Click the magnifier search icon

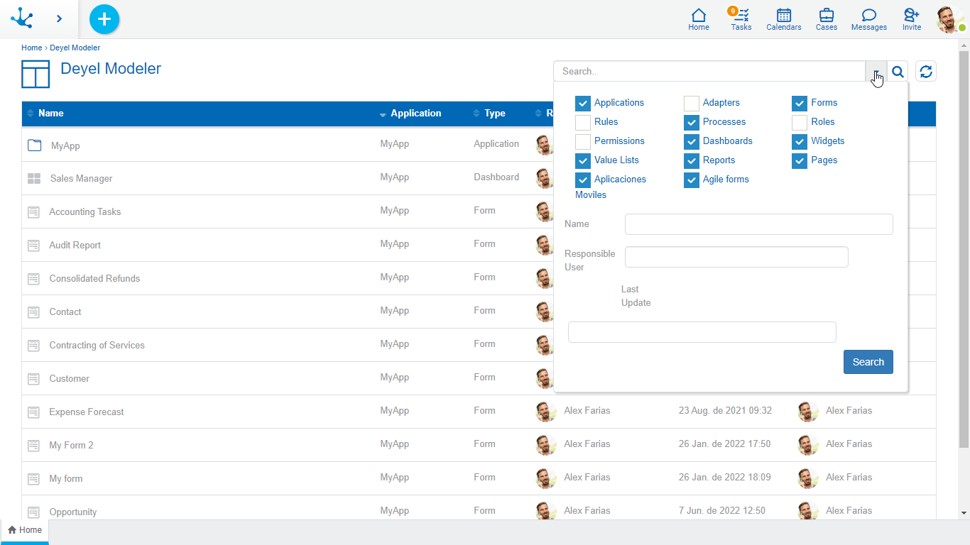point(898,71)
